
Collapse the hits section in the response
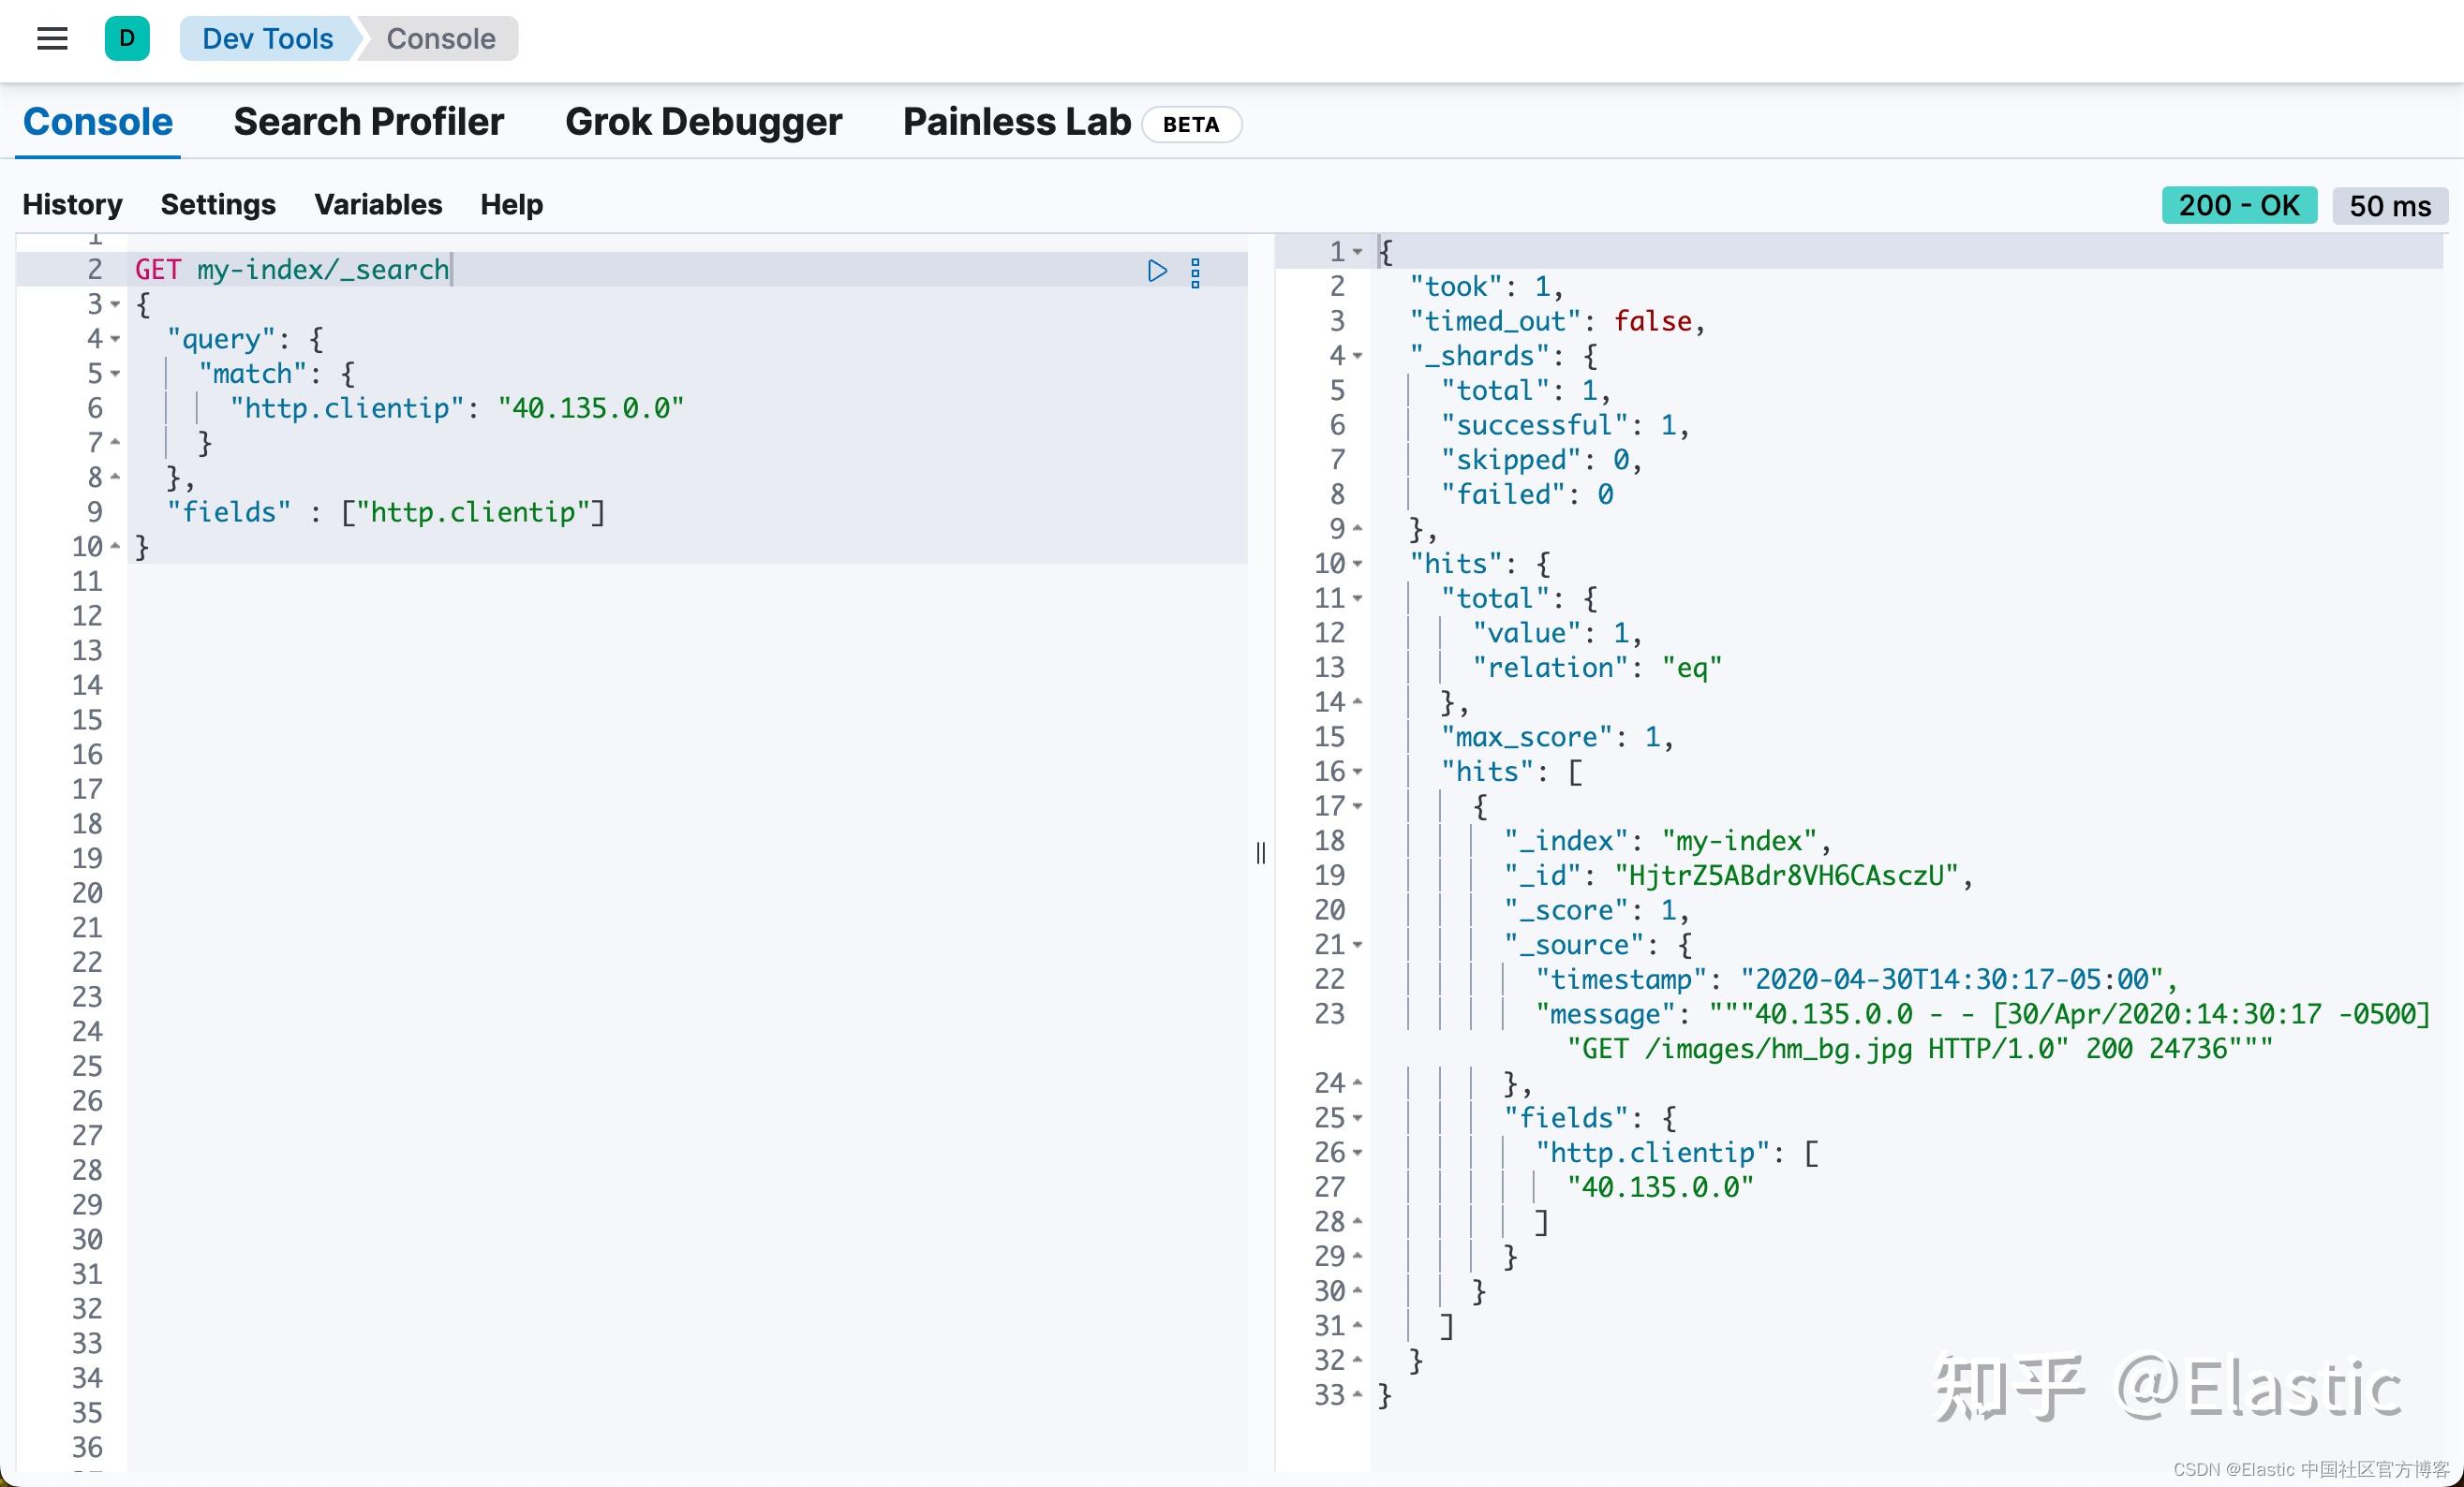(x=1357, y=565)
